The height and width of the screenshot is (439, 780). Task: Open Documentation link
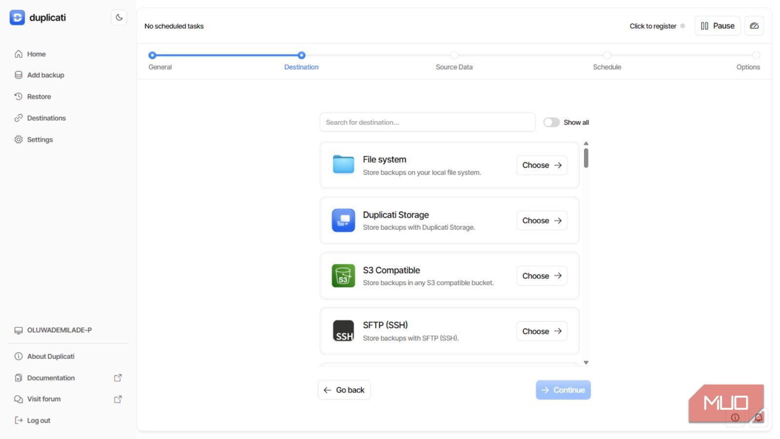tap(51, 378)
